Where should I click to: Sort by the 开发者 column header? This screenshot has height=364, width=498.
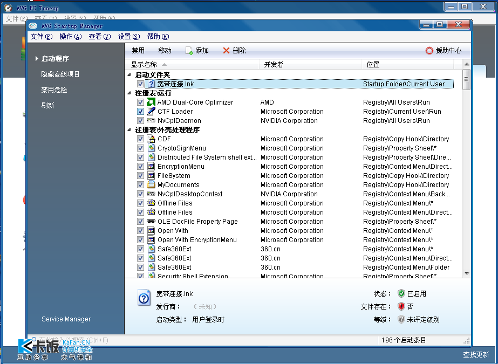coord(274,65)
